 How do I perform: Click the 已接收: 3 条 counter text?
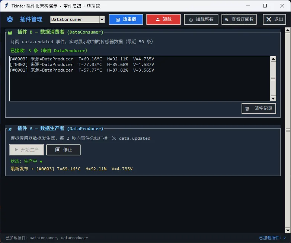(49, 51)
